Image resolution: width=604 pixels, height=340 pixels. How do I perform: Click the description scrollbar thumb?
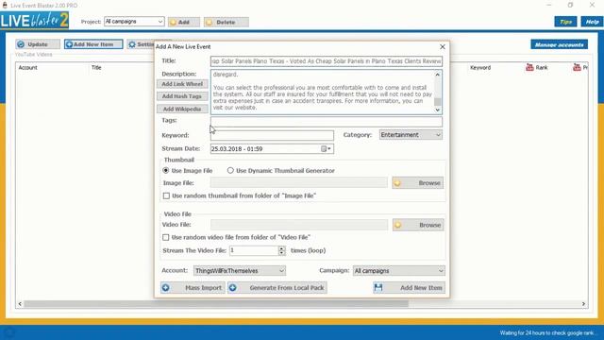[x=438, y=102]
